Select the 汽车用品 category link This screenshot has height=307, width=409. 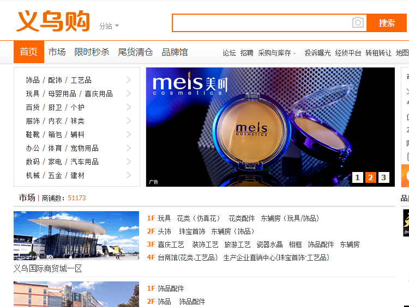(85, 162)
